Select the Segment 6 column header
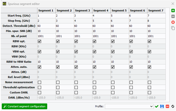 click(137, 11)
